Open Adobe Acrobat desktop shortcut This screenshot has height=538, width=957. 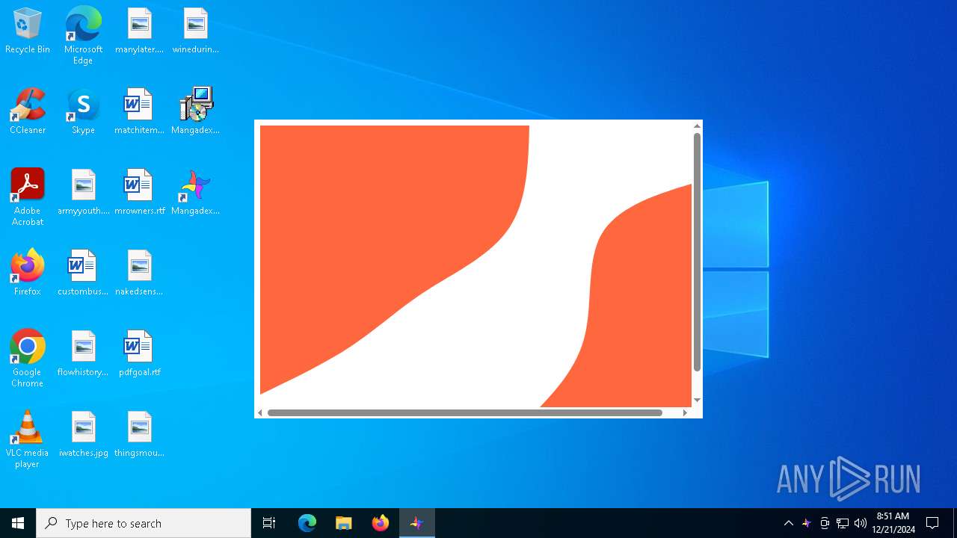(x=28, y=197)
